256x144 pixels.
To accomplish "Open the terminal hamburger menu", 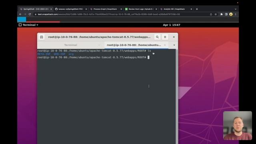I will 165,37.
